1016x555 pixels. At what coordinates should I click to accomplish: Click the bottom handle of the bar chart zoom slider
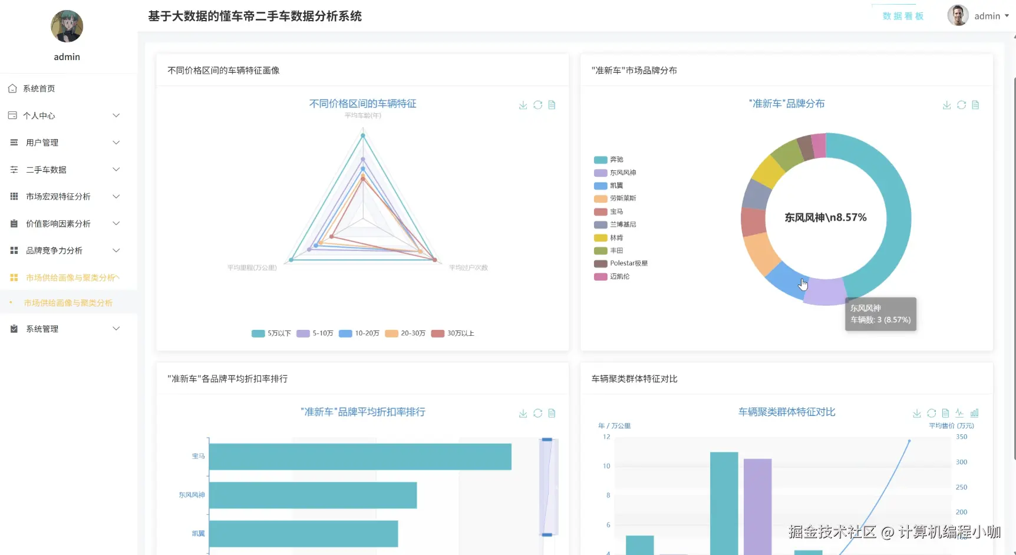[547, 535]
